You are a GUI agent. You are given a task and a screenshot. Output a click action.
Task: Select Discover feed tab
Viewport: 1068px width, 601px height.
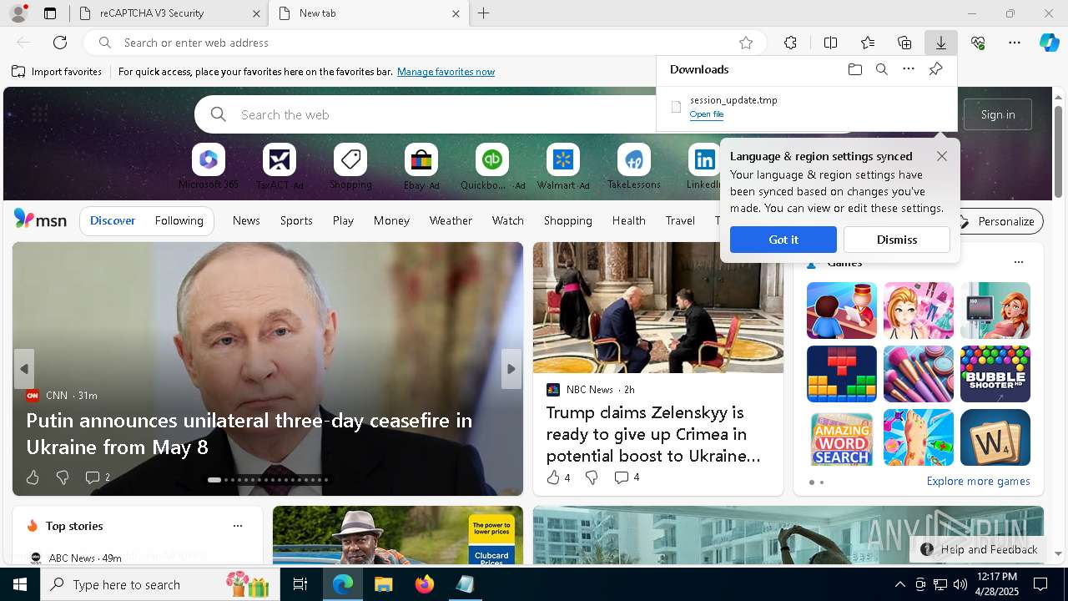[x=113, y=220]
